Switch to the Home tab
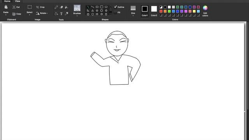 point(7,1)
